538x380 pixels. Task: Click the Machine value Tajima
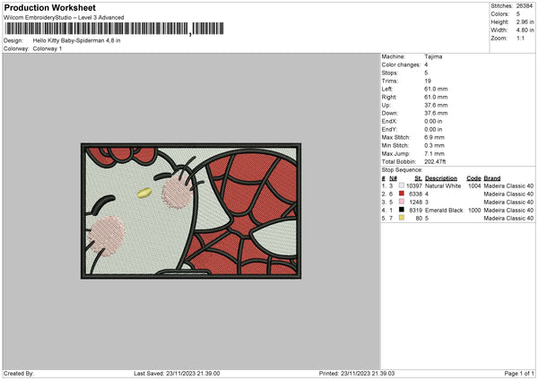433,56
